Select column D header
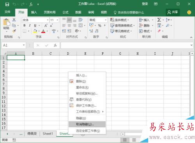195x143 pixels. click(68, 54)
